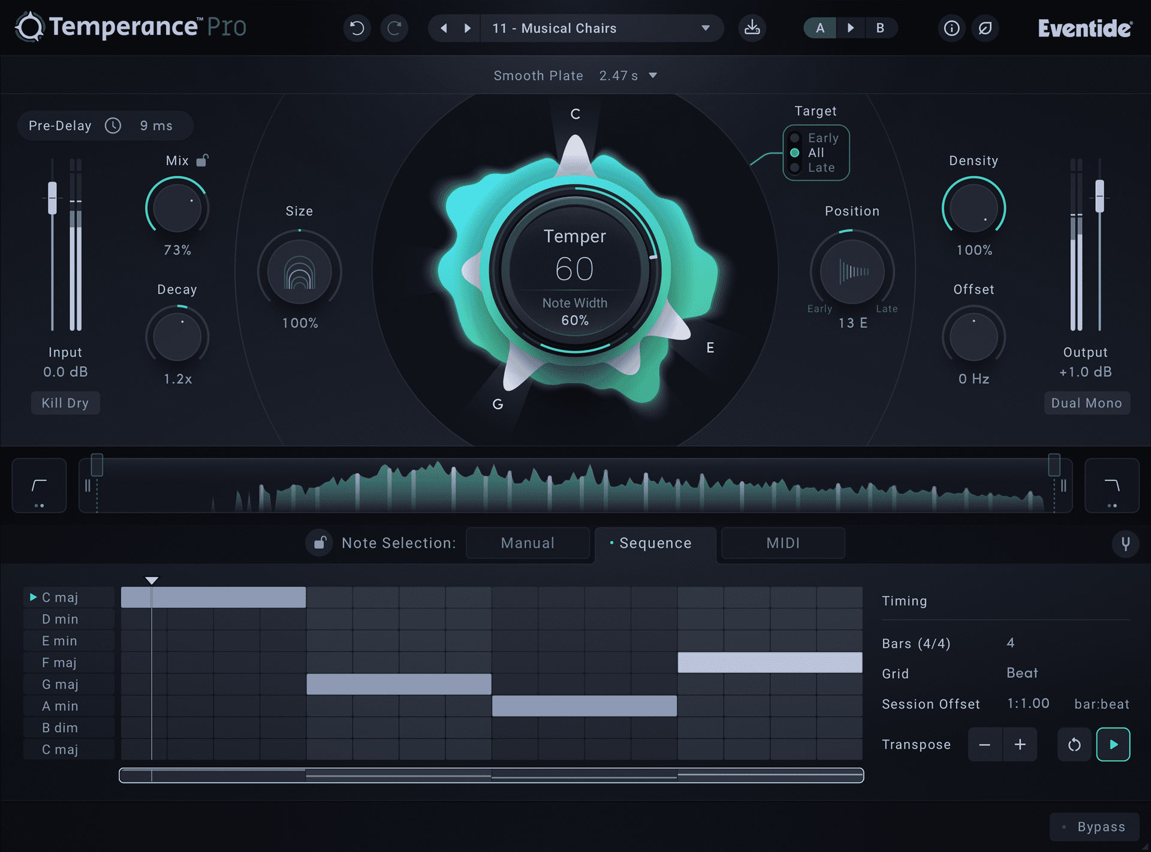Toggle Dual Mono mode
The image size is (1151, 852).
coord(1086,403)
